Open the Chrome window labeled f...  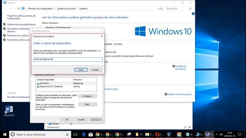click(109, 135)
